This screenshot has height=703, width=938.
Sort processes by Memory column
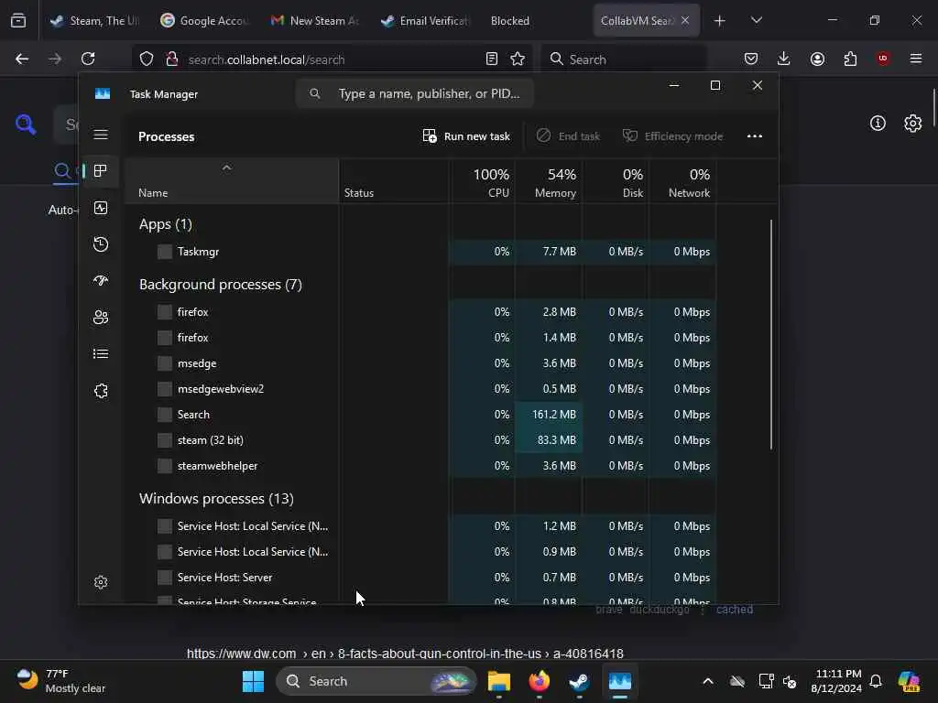(x=549, y=182)
